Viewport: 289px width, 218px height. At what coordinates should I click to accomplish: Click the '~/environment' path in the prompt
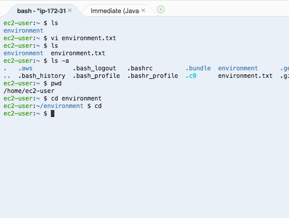tap(60, 106)
